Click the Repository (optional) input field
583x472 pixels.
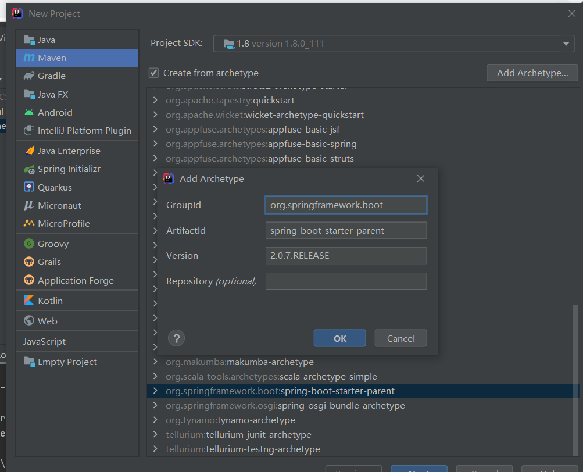[x=346, y=281]
